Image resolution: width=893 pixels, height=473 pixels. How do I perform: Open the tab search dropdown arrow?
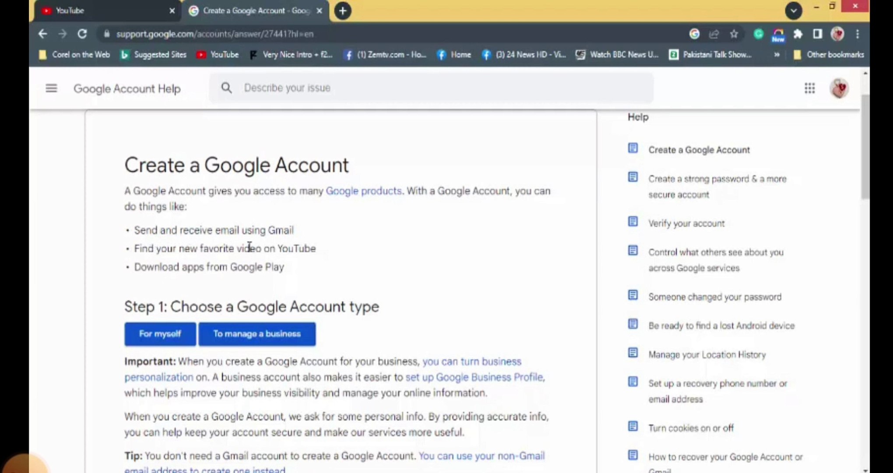click(x=793, y=11)
